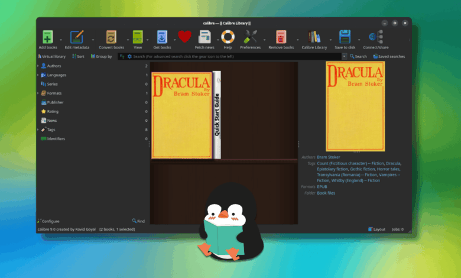The image size is (461, 278).
Task: Open Preferences tools icon
Action: (250, 37)
